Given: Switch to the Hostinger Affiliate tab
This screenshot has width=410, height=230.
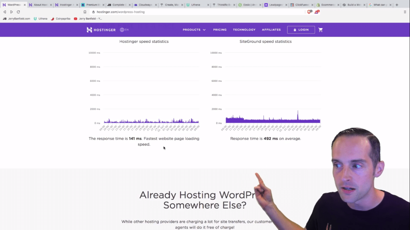Looking at the screenshot, I should point(66,5).
